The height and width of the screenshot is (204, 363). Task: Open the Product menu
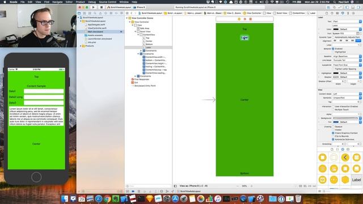81,2
